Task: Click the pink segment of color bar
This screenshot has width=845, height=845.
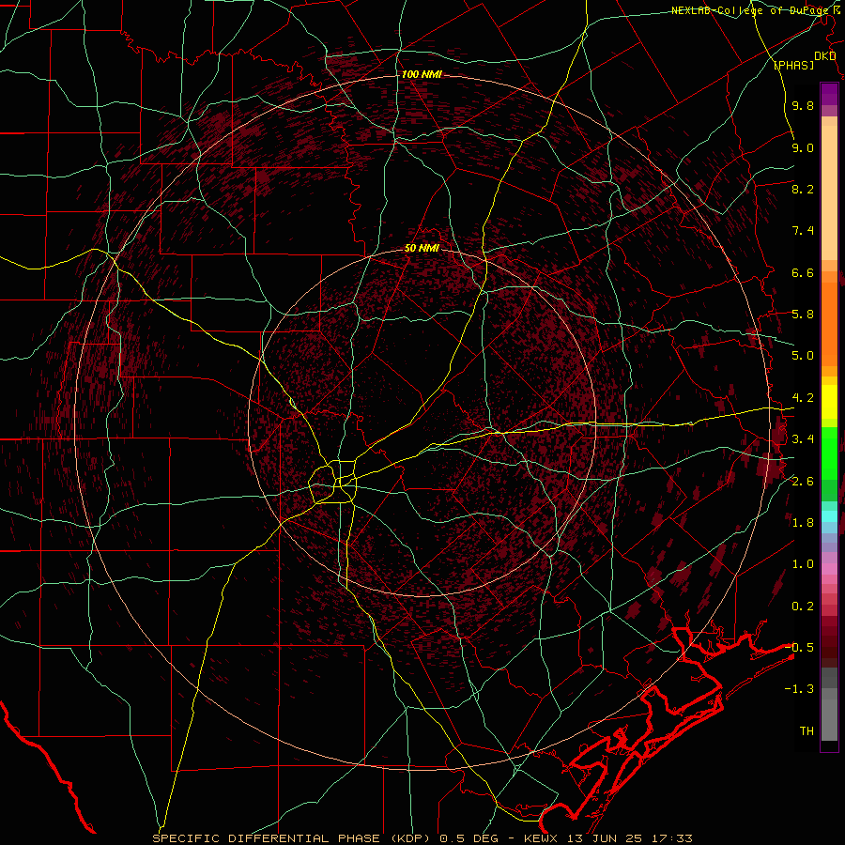Action: click(829, 569)
